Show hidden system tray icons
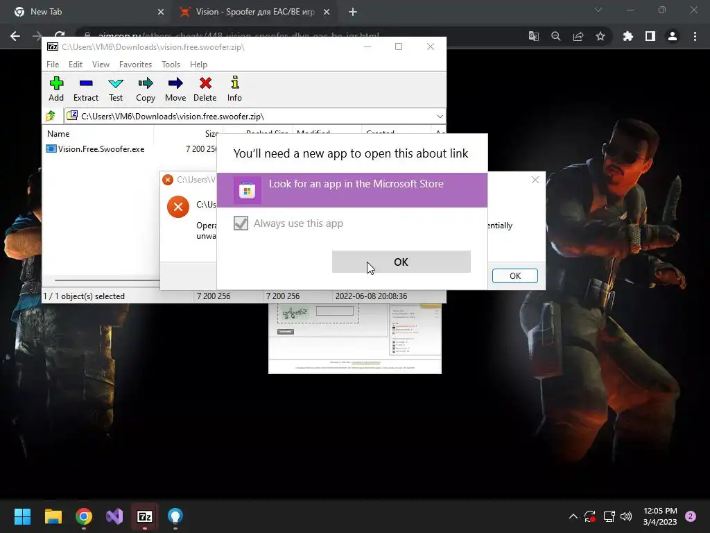 pyautogui.click(x=573, y=516)
